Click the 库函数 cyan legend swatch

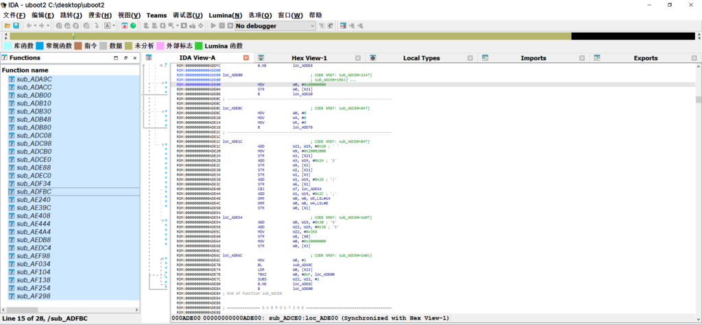8,46
